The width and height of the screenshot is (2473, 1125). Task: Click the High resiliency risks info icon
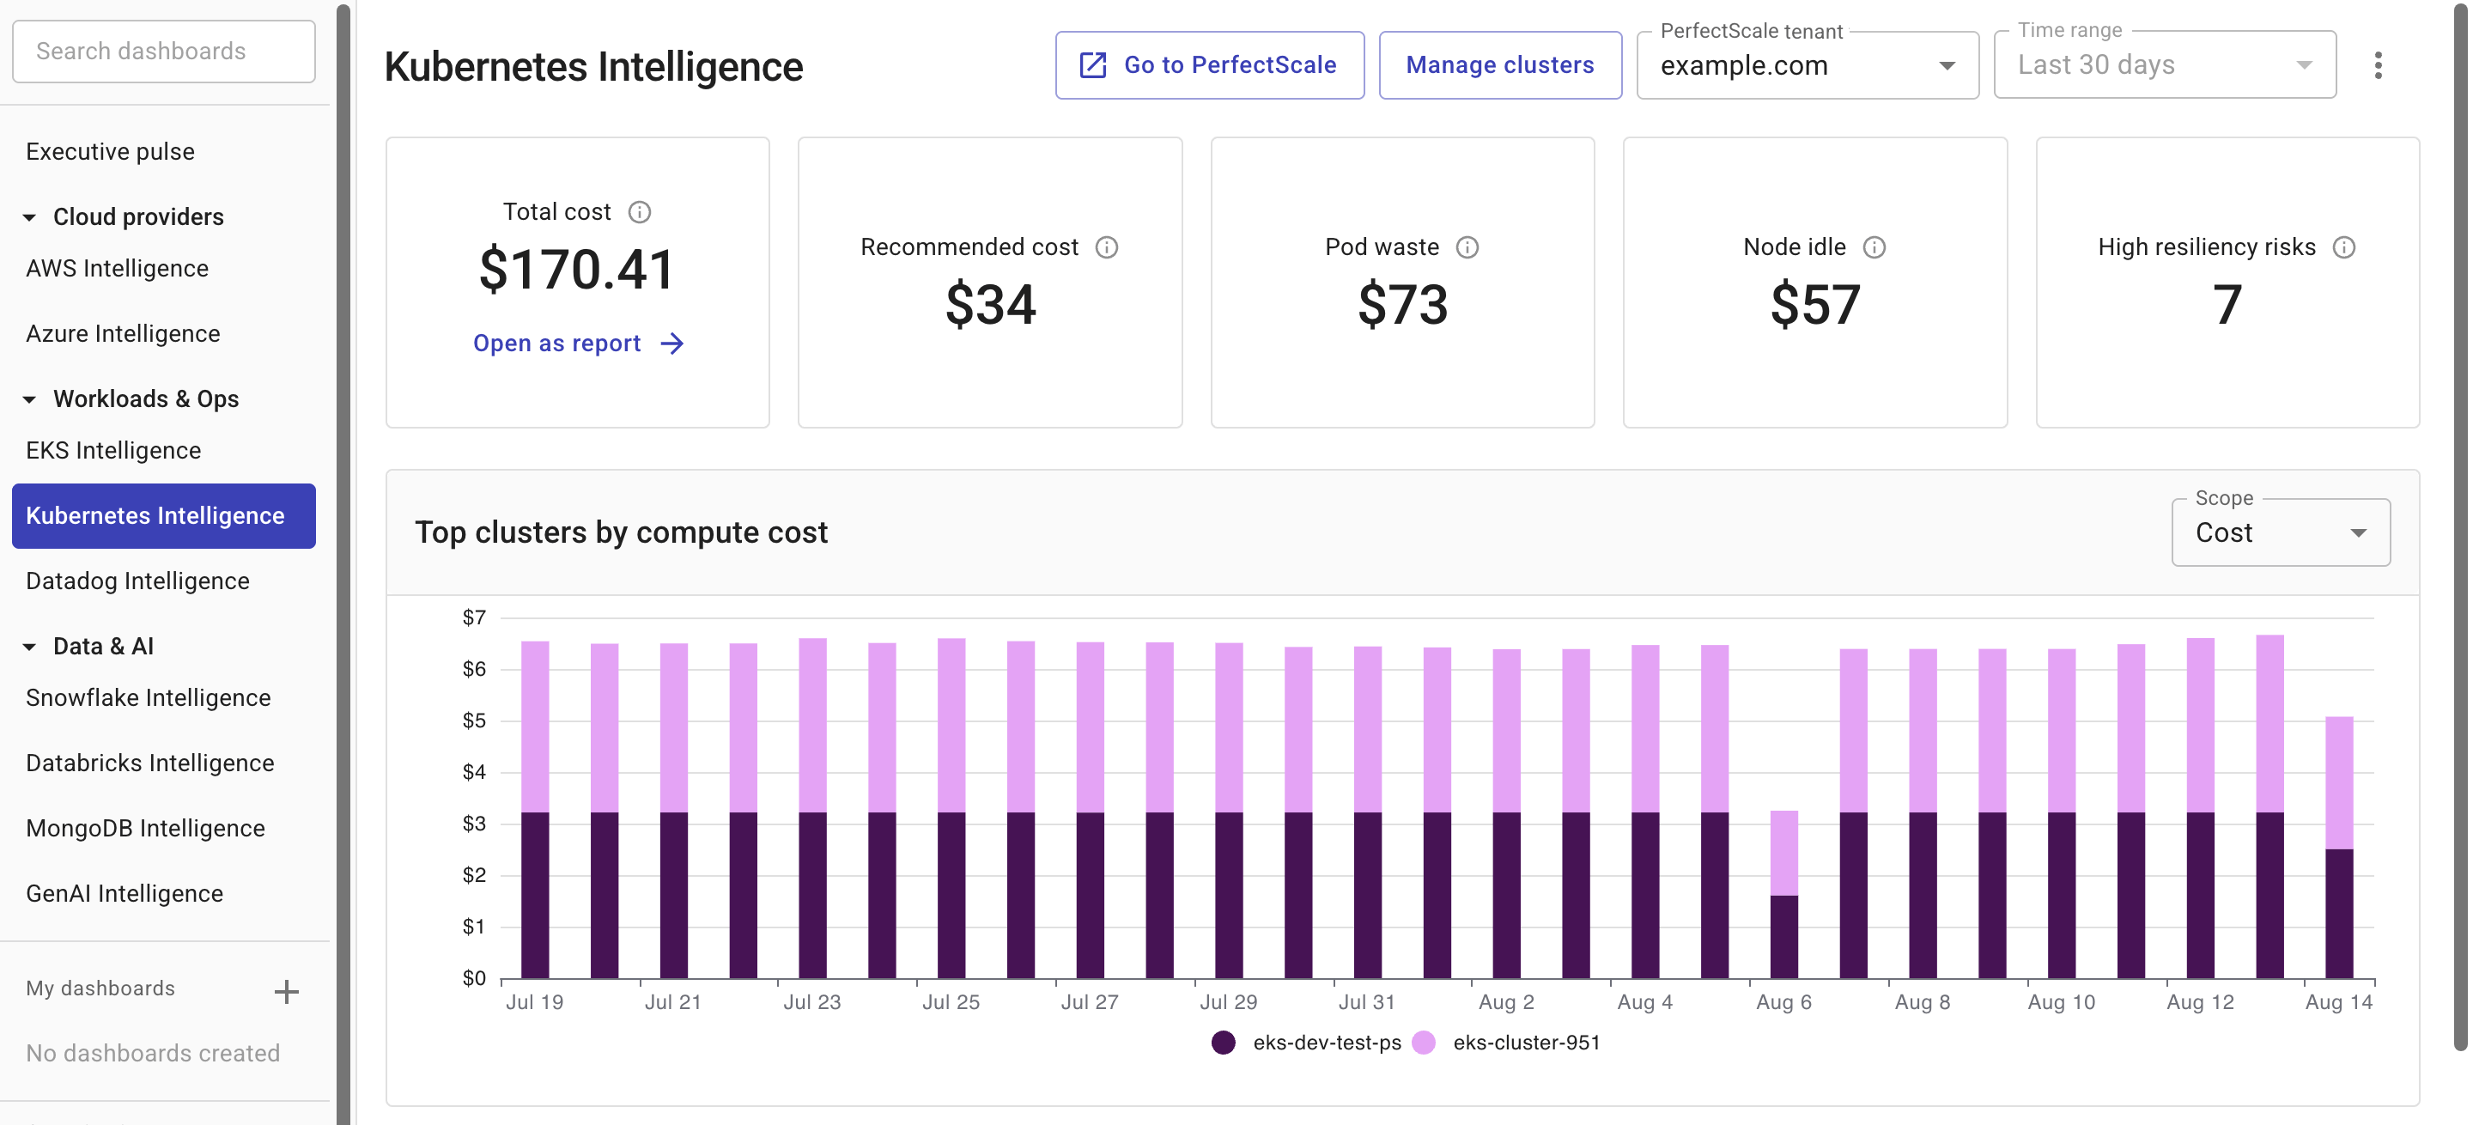coord(2344,246)
